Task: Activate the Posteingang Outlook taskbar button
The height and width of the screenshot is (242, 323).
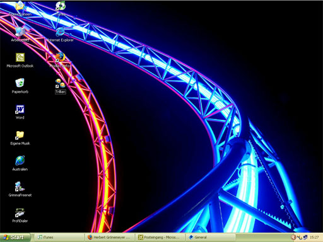Action: [x=160, y=238]
